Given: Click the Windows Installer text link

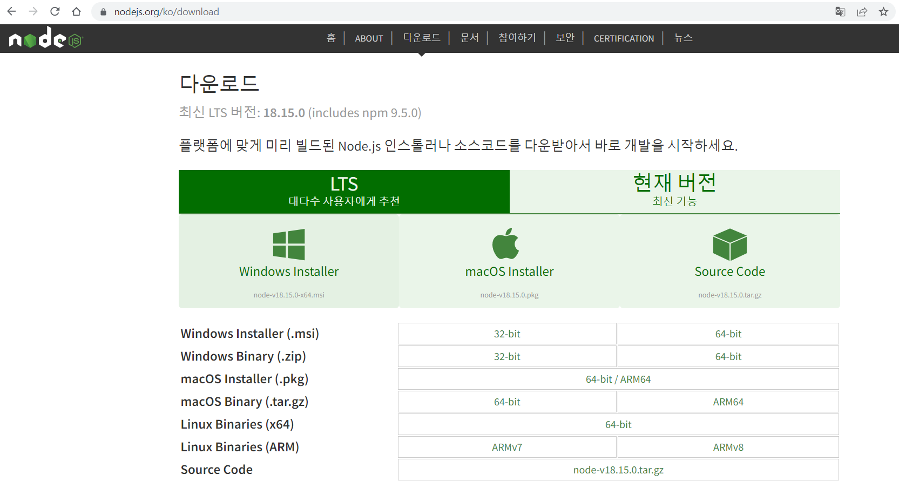Looking at the screenshot, I should [289, 272].
